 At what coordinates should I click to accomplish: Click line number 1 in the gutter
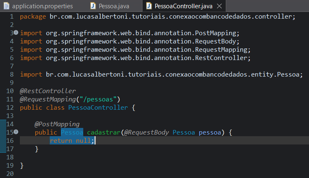pos(12,16)
